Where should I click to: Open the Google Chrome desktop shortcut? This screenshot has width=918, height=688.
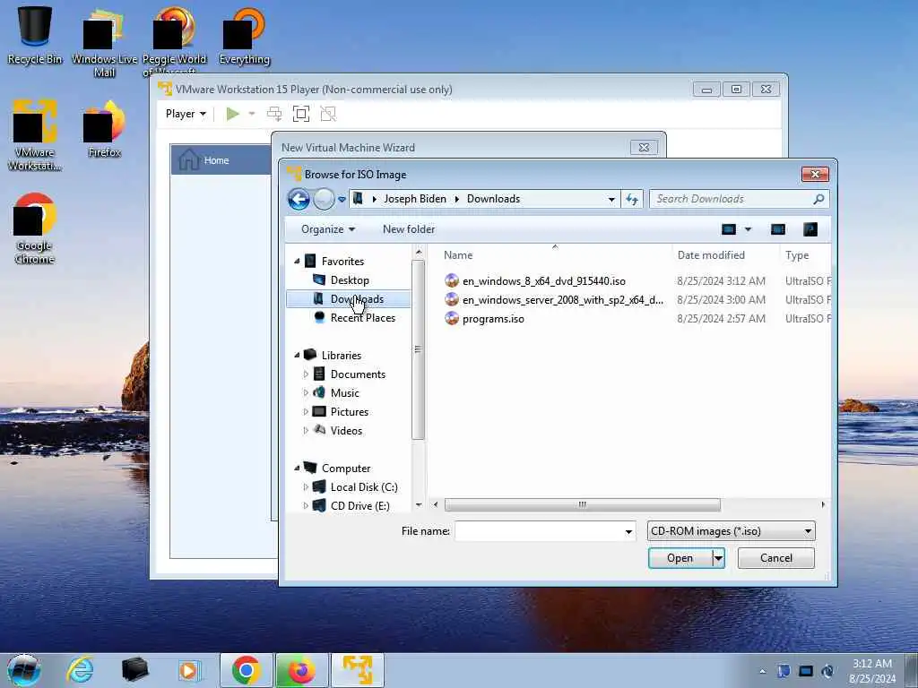35,228
